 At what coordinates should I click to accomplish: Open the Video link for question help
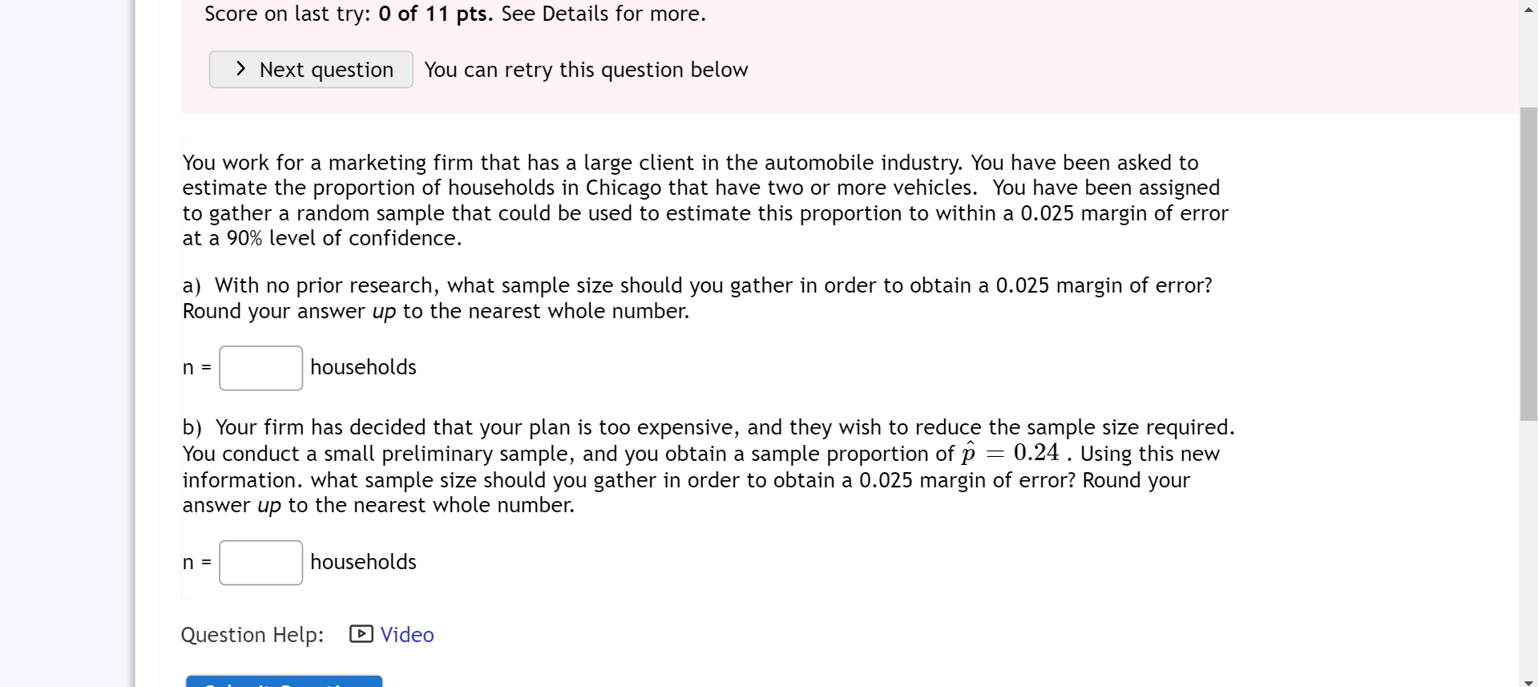(407, 634)
